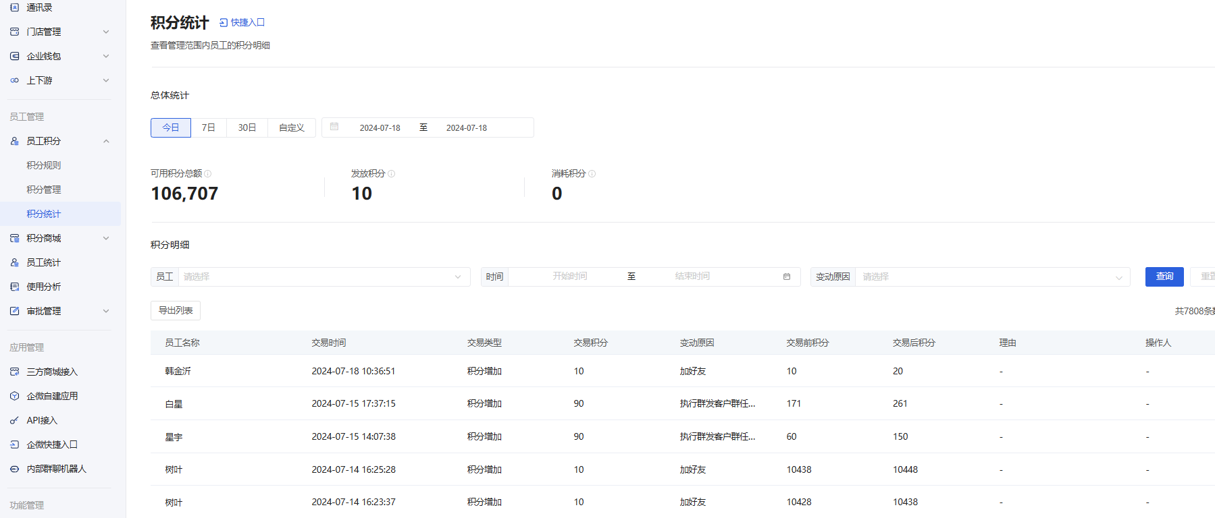Expand the 企业钱包 menu chevron
The width and height of the screenshot is (1215, 518).
pos(106,56)
